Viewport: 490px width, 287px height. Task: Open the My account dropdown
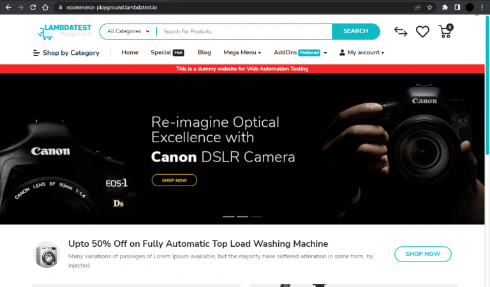pyautogui.click(x=362, y=52)
